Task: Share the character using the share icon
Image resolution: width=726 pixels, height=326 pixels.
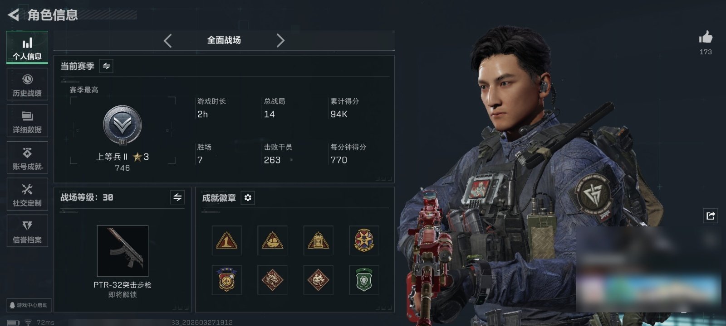Action: coord(711,216)
